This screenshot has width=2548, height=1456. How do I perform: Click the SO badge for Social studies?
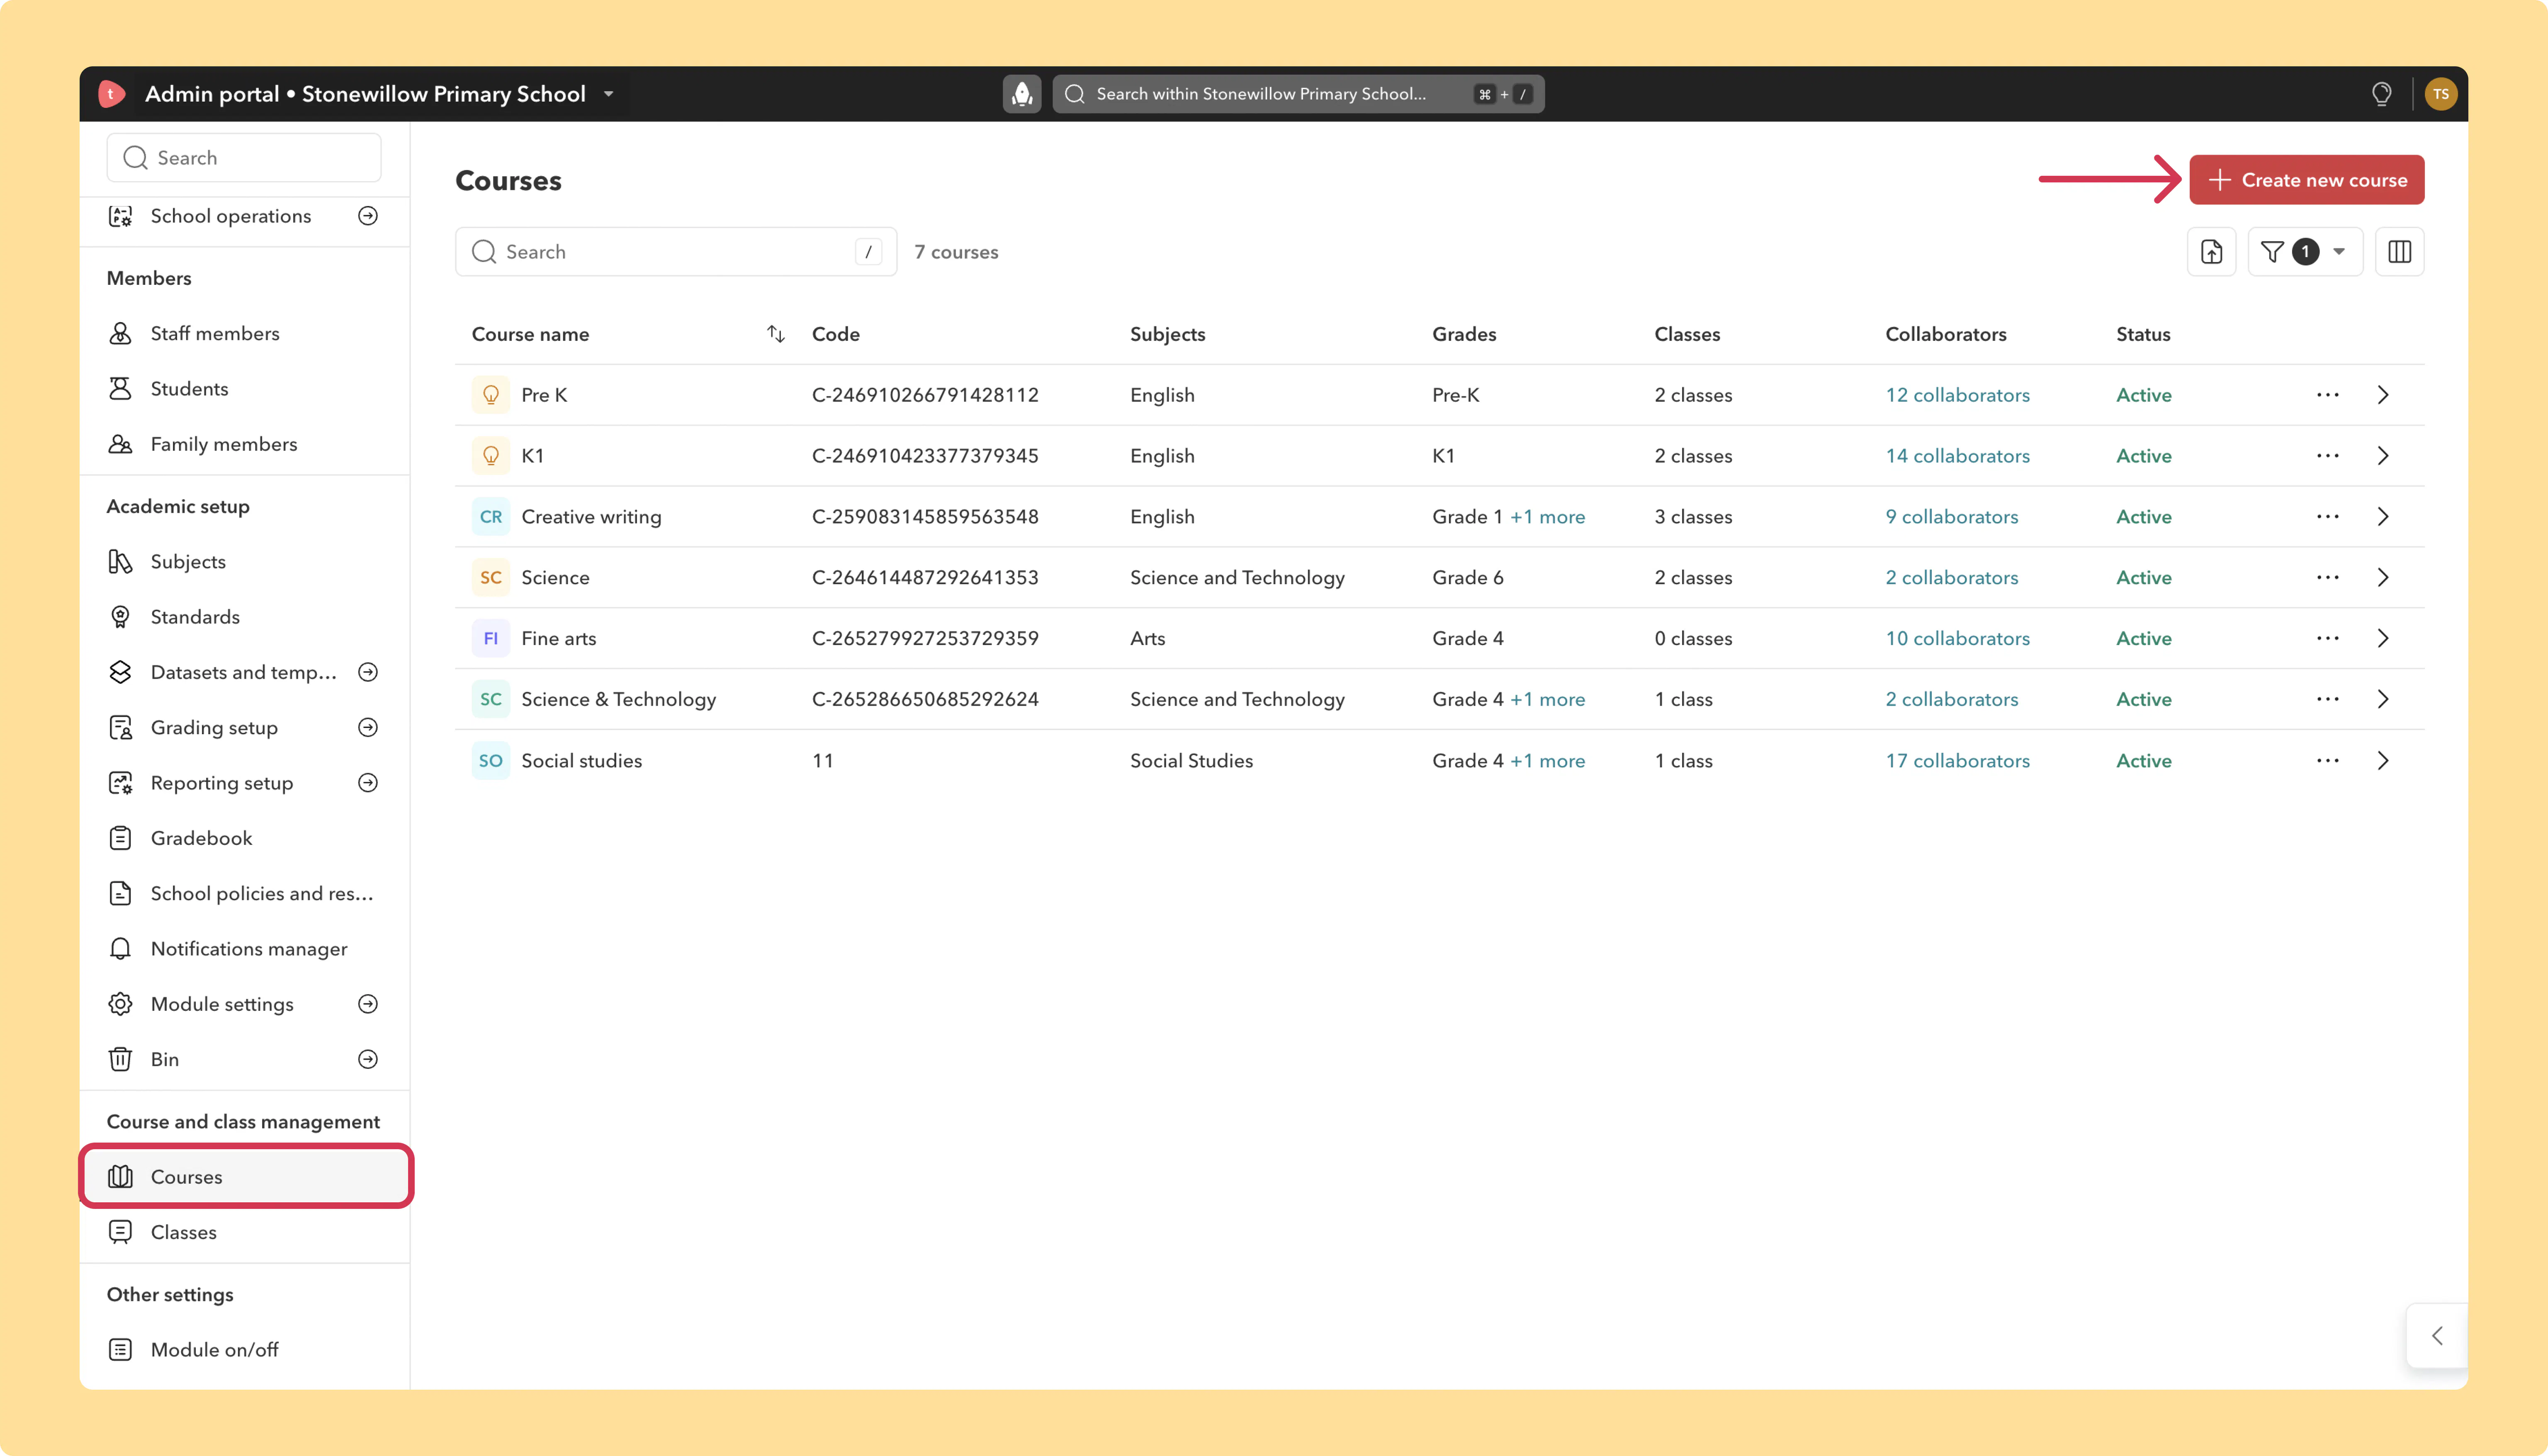click(x=490, y=761)
